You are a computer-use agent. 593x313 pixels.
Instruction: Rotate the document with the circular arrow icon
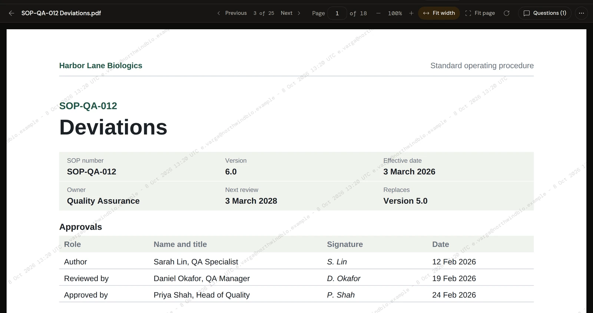(507, 13)
